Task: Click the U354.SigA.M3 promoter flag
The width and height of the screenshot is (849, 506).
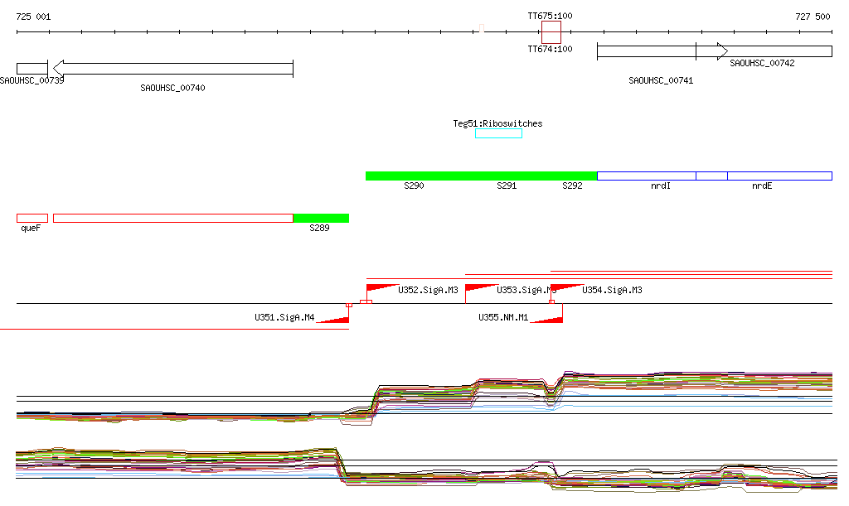Action: click(x=567, y=288)
